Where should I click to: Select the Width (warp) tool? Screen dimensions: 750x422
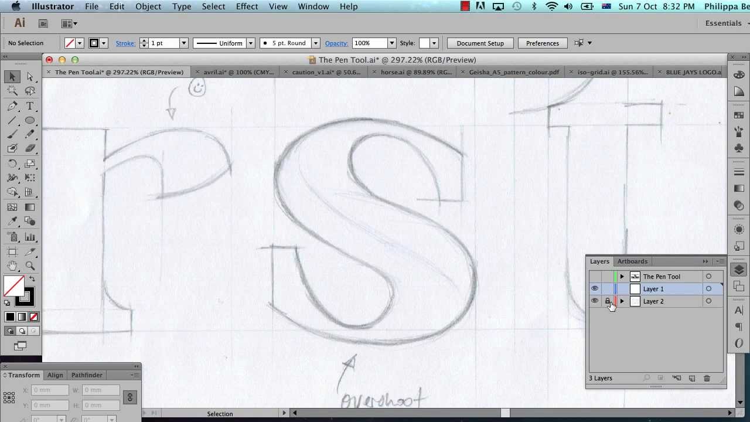(12, 178)
